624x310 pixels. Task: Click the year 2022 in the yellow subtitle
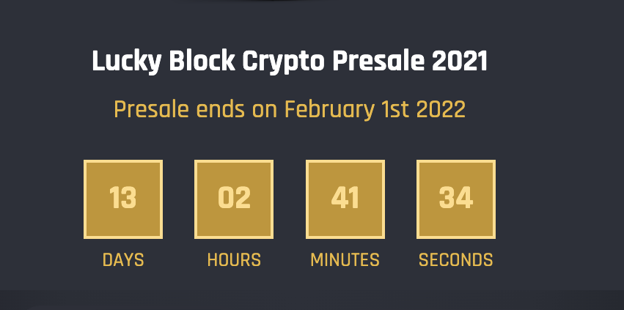[441, 109]
